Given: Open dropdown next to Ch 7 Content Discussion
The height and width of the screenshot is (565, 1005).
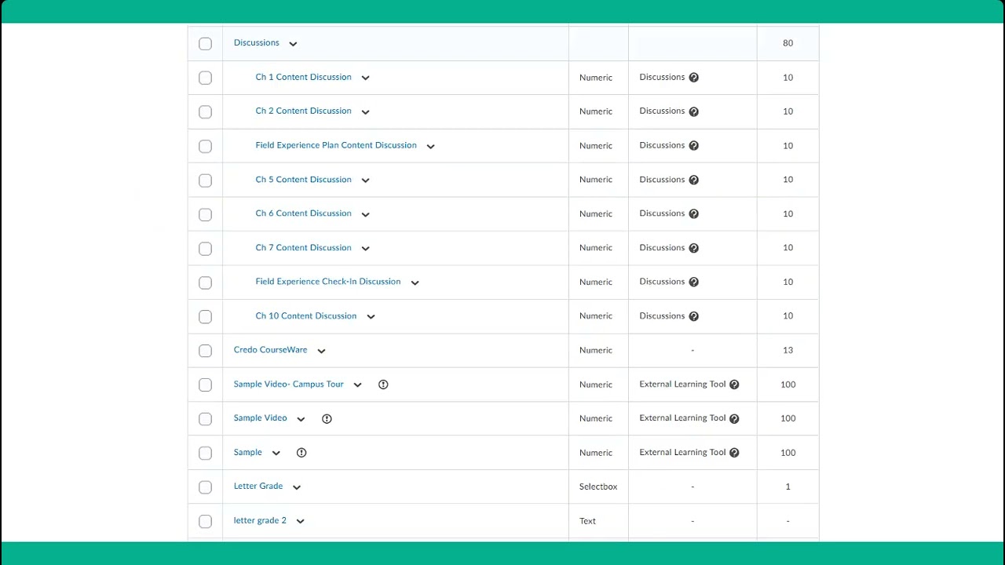Looking at the screenshot, I should (365, 249).
